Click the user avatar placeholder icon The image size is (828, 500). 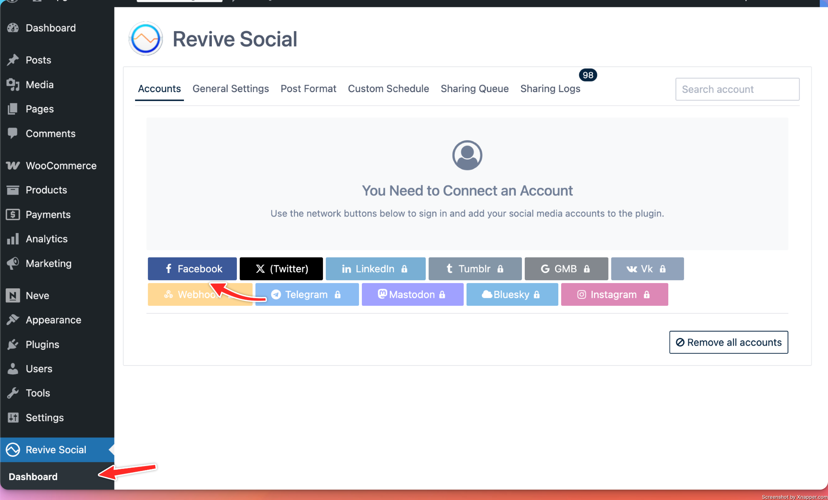click(467, 155)
